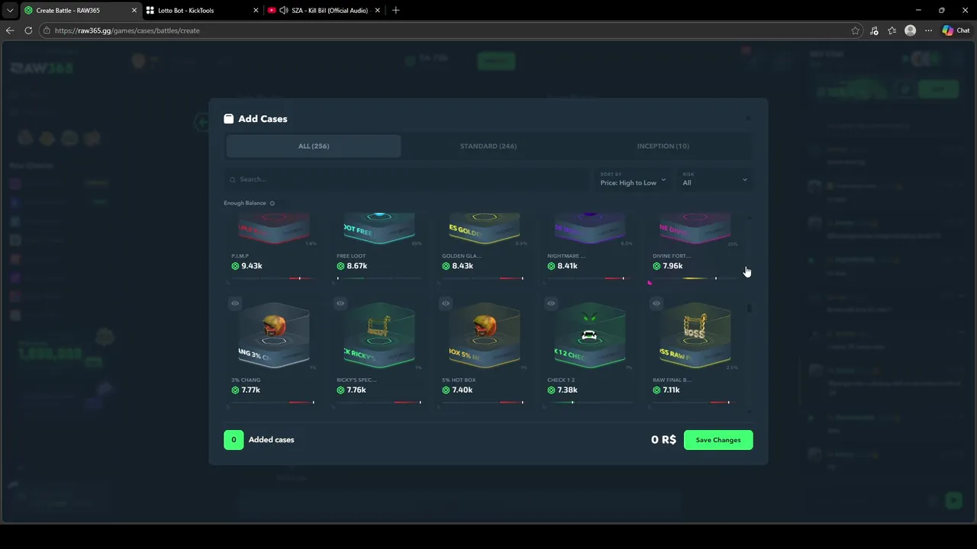The image size is (977, 549).
Task: Click the browser address bar URL
Action: [127, 30]
